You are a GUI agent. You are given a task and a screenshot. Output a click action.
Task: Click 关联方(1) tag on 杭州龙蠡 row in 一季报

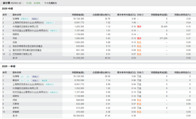[x=54, y=92]
